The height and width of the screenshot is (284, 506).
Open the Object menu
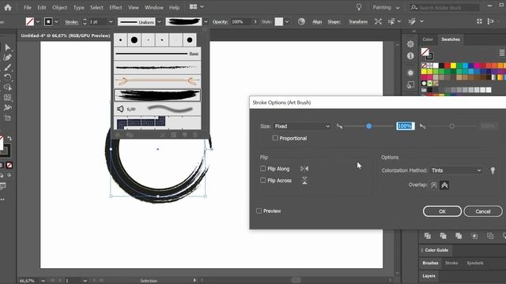click(59, 7)
